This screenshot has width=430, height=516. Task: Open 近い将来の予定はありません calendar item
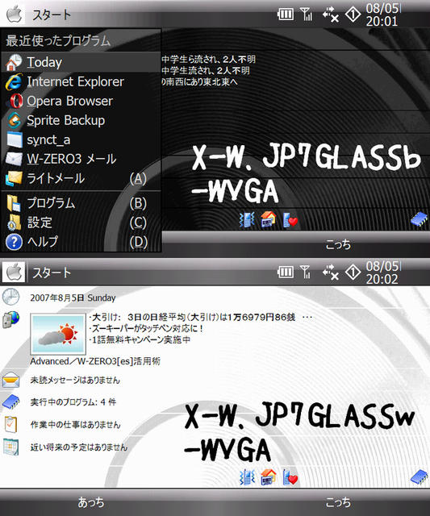point(78,447)
